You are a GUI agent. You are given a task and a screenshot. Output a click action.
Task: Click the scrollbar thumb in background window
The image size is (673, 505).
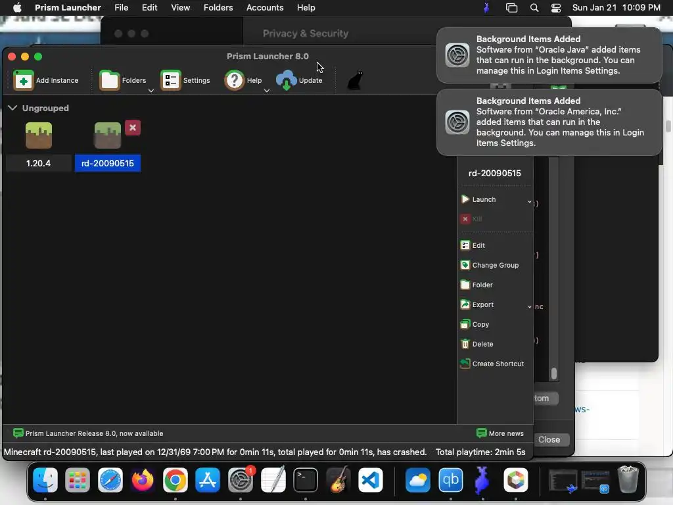tap(553, 373)
